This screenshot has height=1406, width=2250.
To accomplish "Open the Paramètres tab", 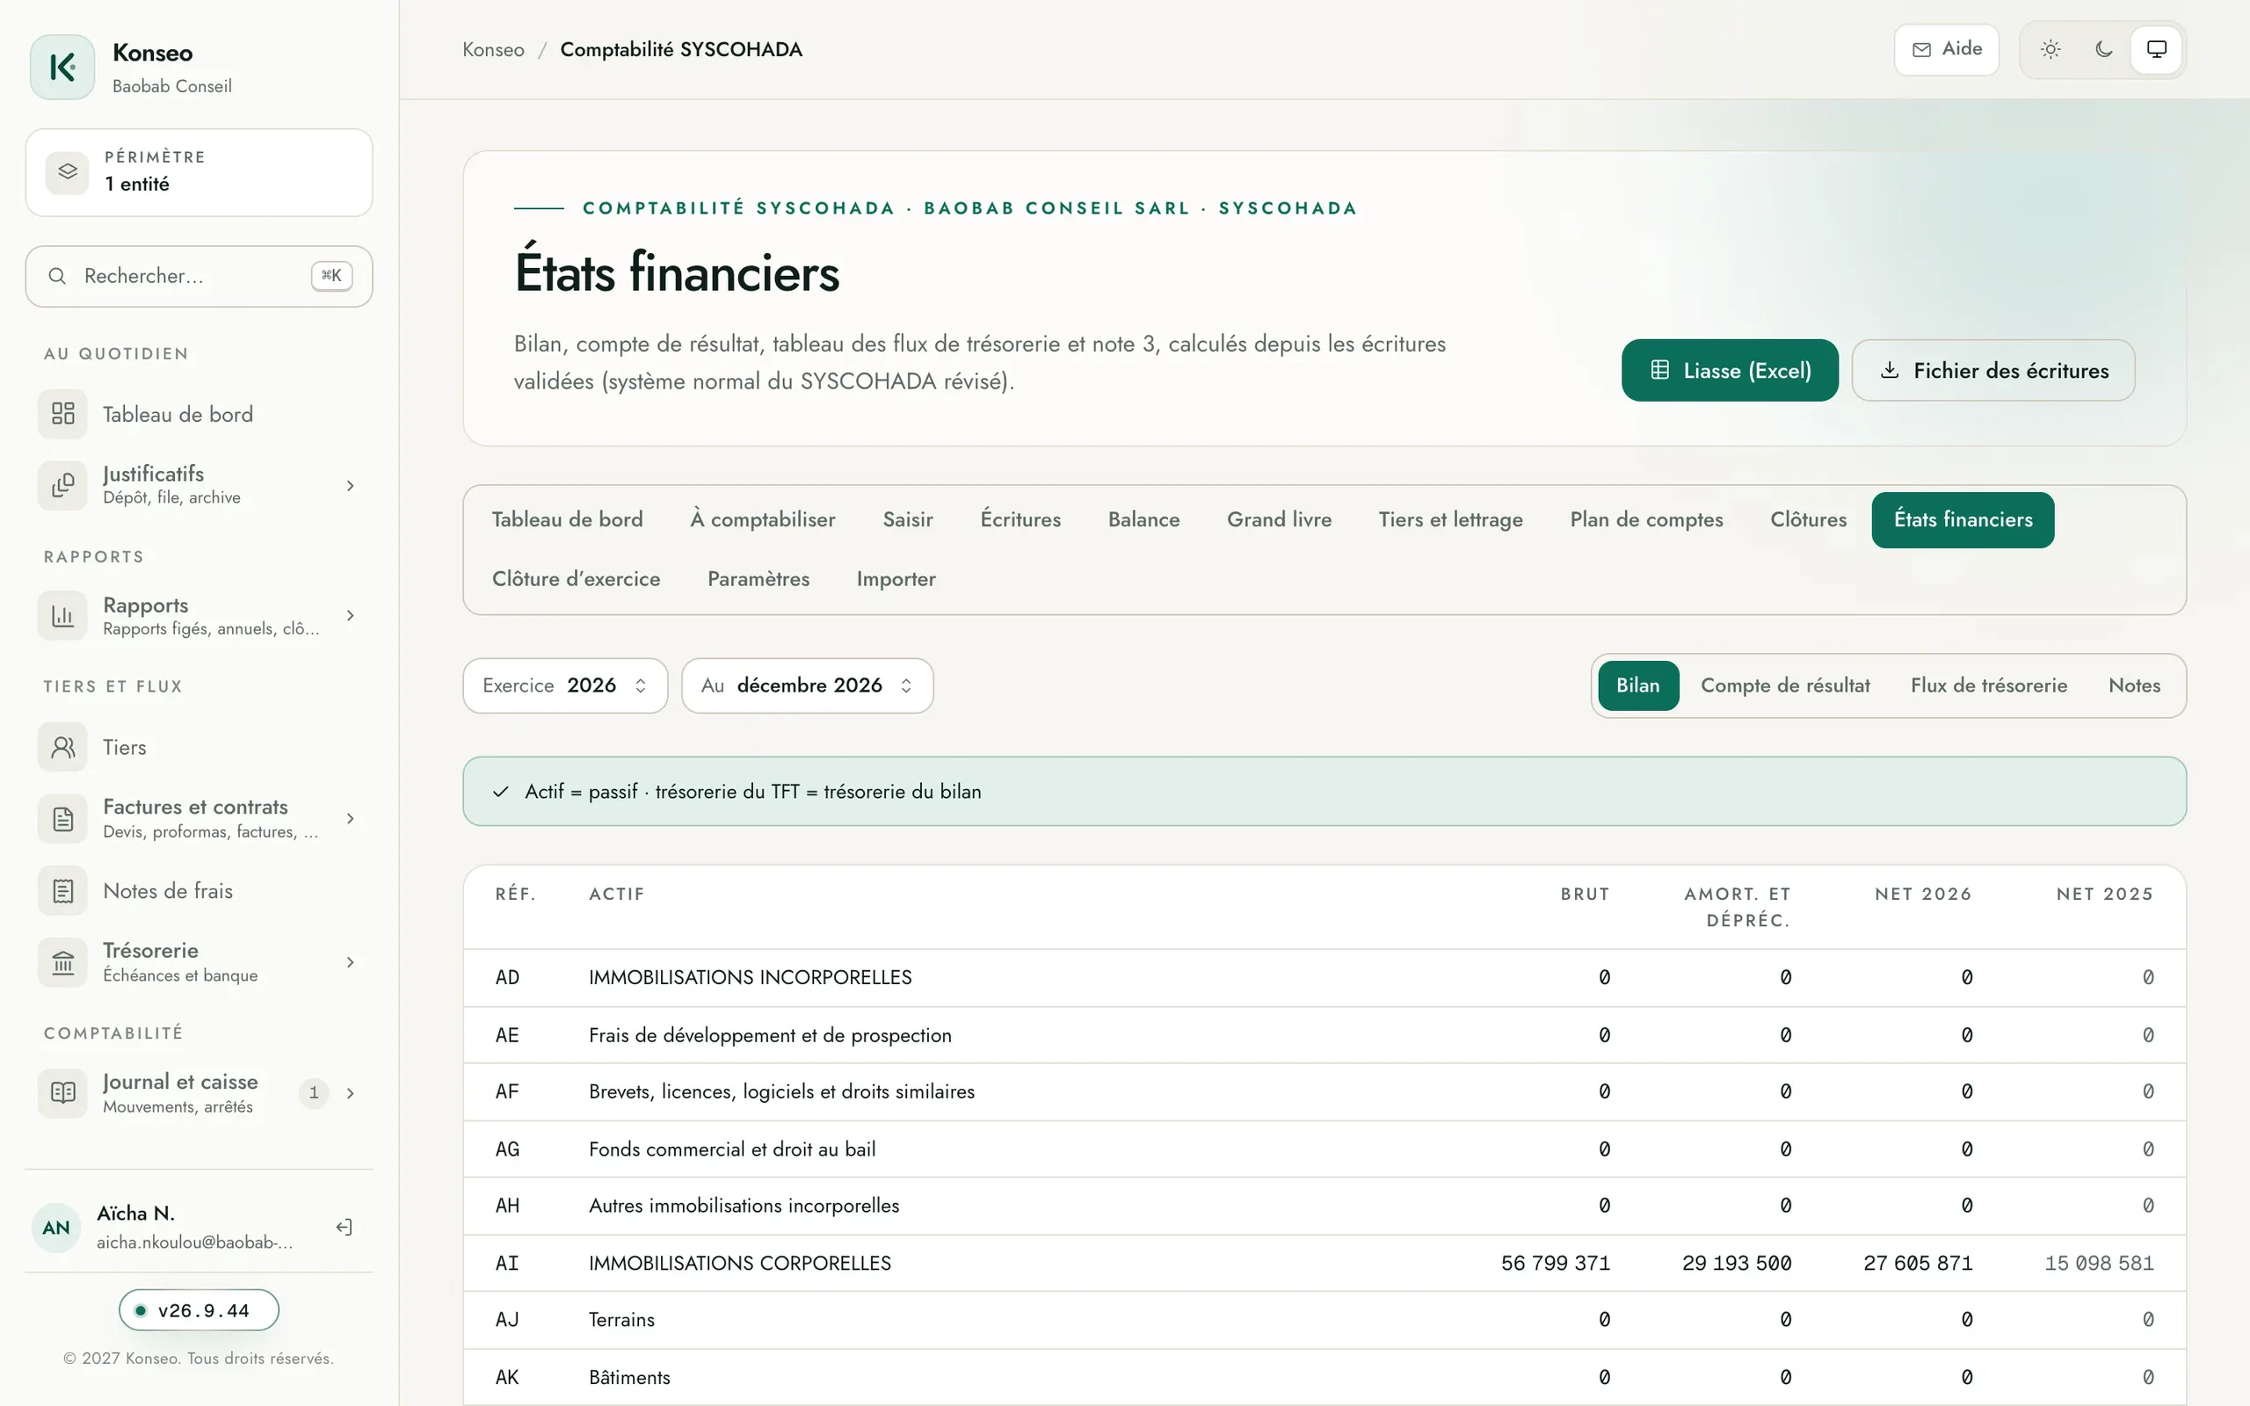I will [758, 579].
